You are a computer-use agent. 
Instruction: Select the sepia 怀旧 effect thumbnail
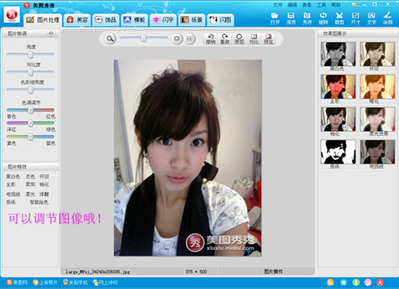tap(377, 54)
